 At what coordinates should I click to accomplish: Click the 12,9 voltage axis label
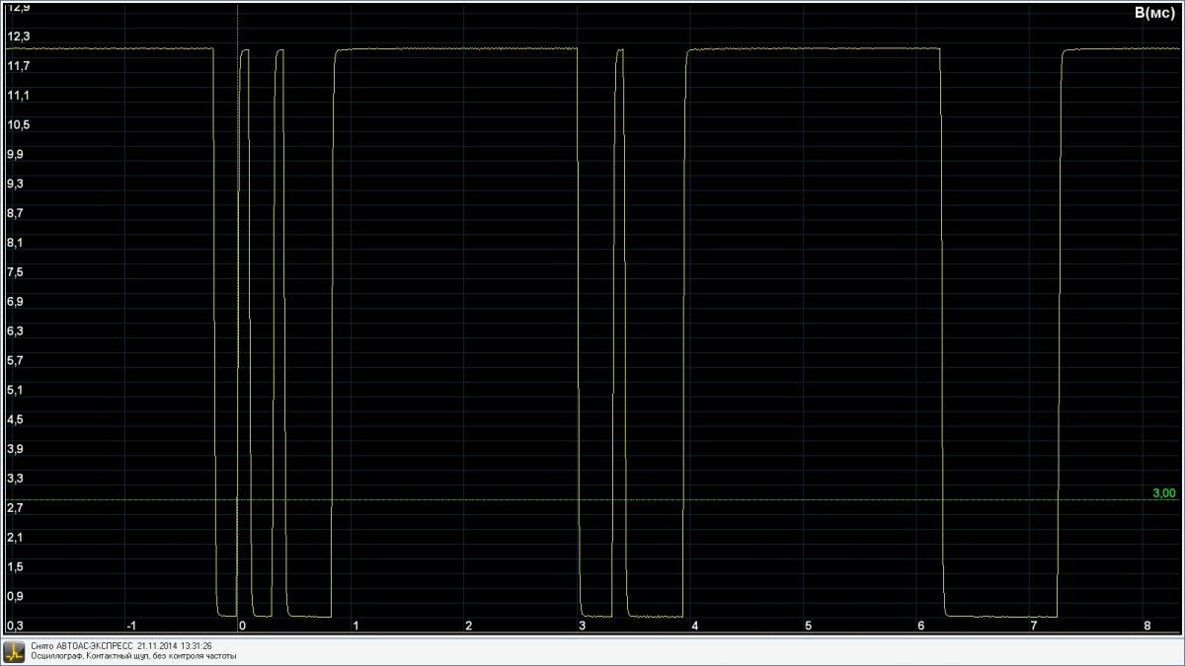(18, 7)
